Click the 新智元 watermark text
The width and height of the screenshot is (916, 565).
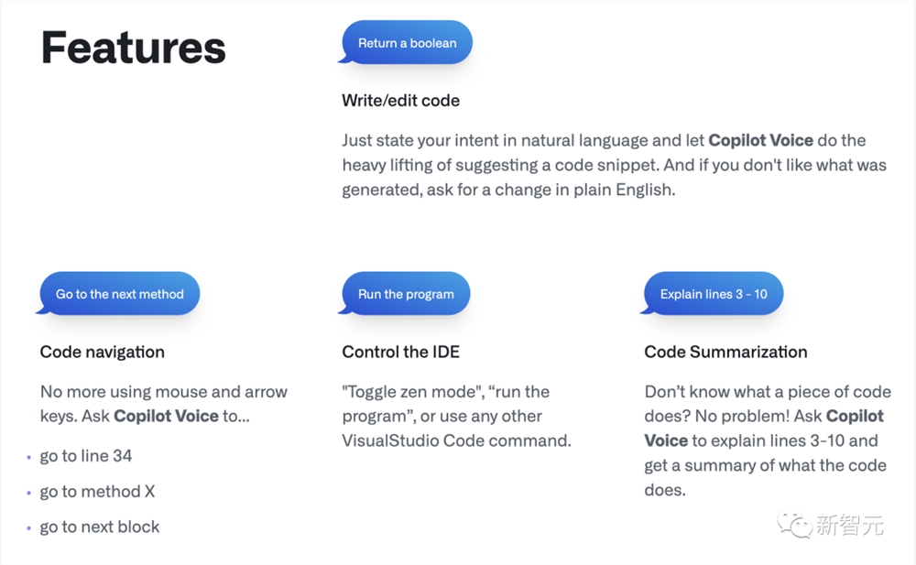click(849, 525)
